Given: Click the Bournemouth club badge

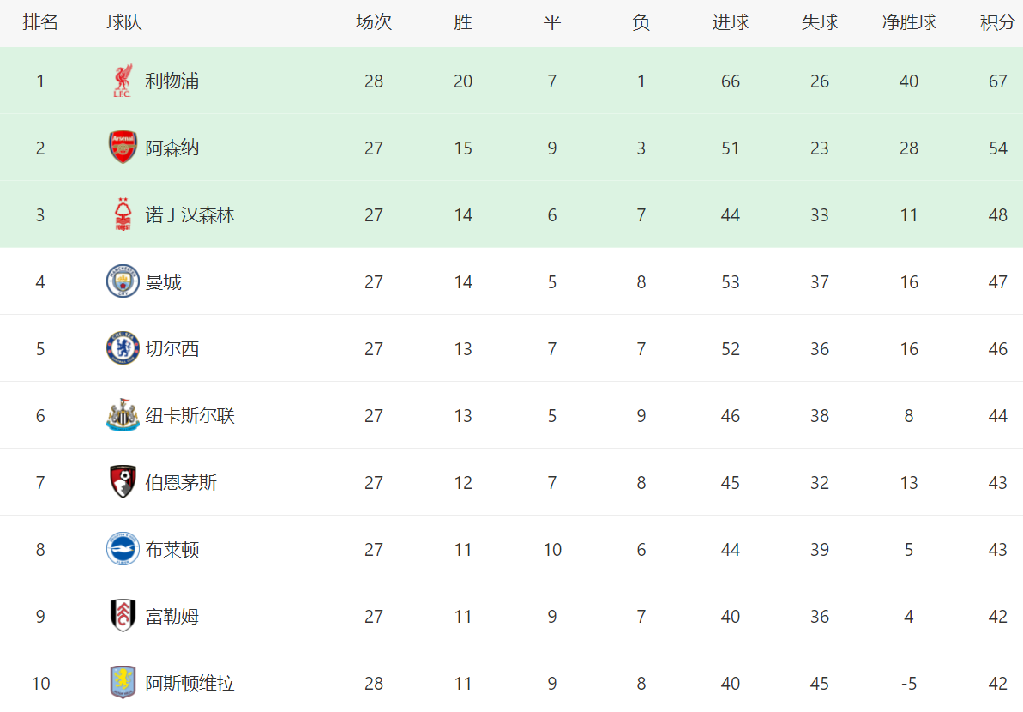Looking at the screenshot, I should pyautogui.click(x=123, y=482).
